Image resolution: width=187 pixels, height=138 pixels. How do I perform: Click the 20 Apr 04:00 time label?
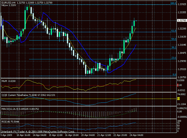pyautogui.click(x=88, y=135)
